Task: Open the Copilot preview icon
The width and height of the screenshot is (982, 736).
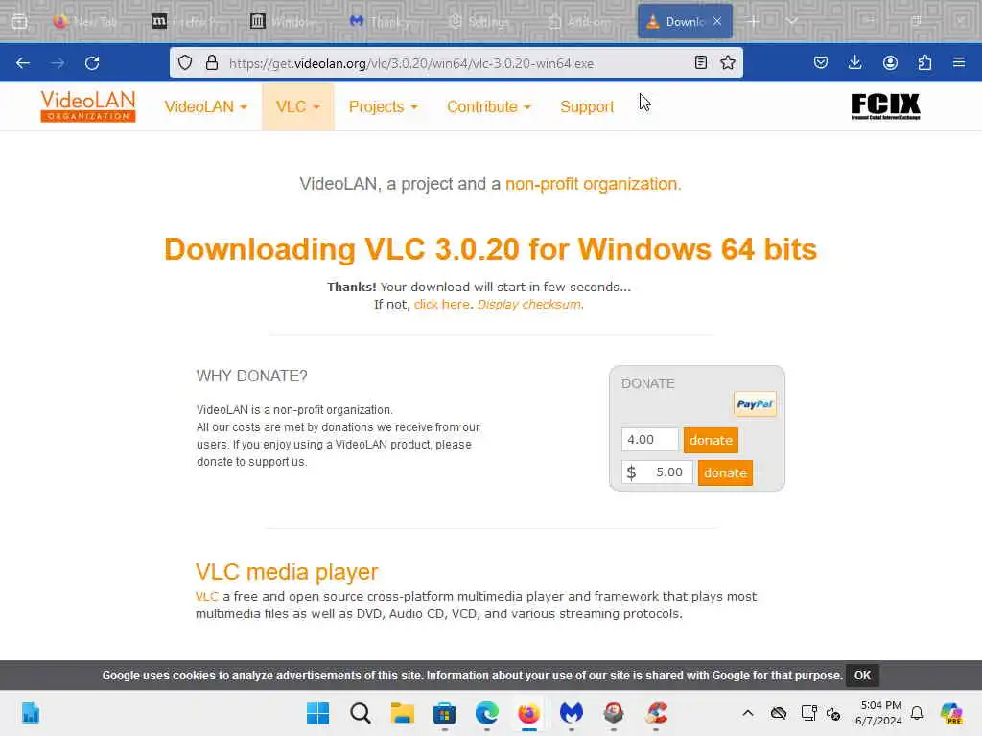Action: point(951,713)
